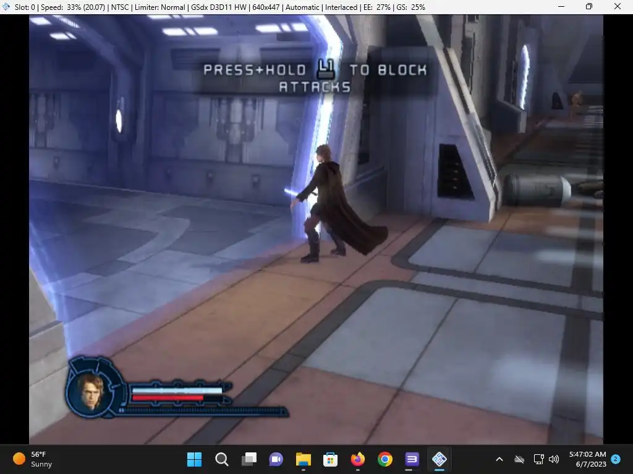The height and width of the screenshot is (474, 633).
Task: Click the 'ATTACKS' tutorial text
Action: point(315,86)
